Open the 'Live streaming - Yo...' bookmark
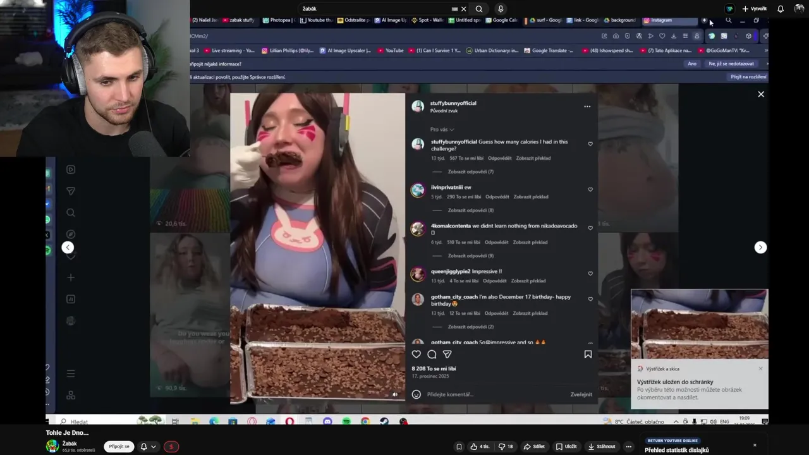This screenshot has width=809, height=455. (x=229, y=51)
